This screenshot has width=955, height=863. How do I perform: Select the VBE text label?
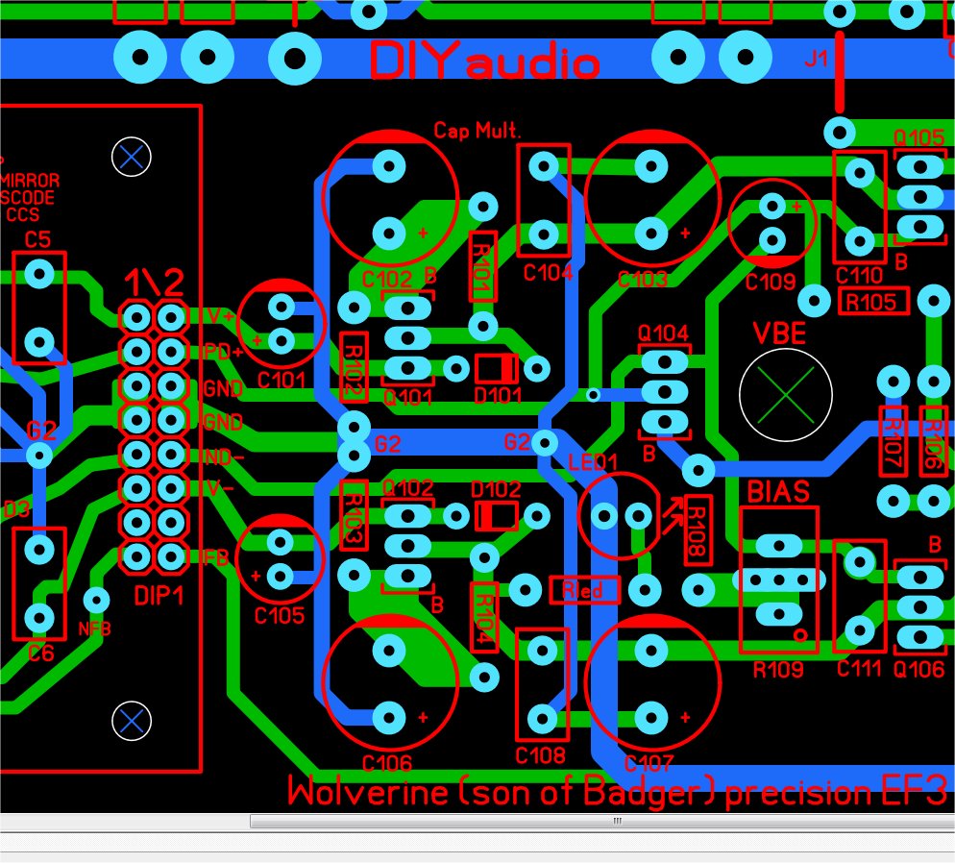coord(779,333)
